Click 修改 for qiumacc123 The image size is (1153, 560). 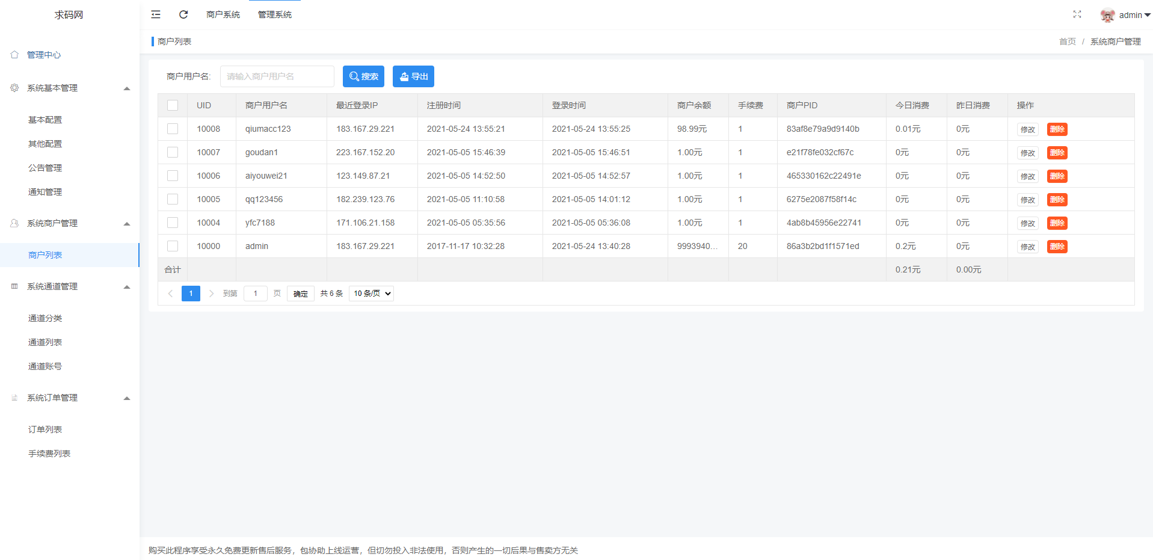pyautogui.click(x=1028, y=129)
